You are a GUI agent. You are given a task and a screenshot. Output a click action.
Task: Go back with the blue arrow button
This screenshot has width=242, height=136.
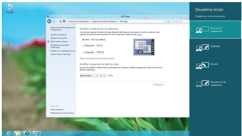(49, 21)
